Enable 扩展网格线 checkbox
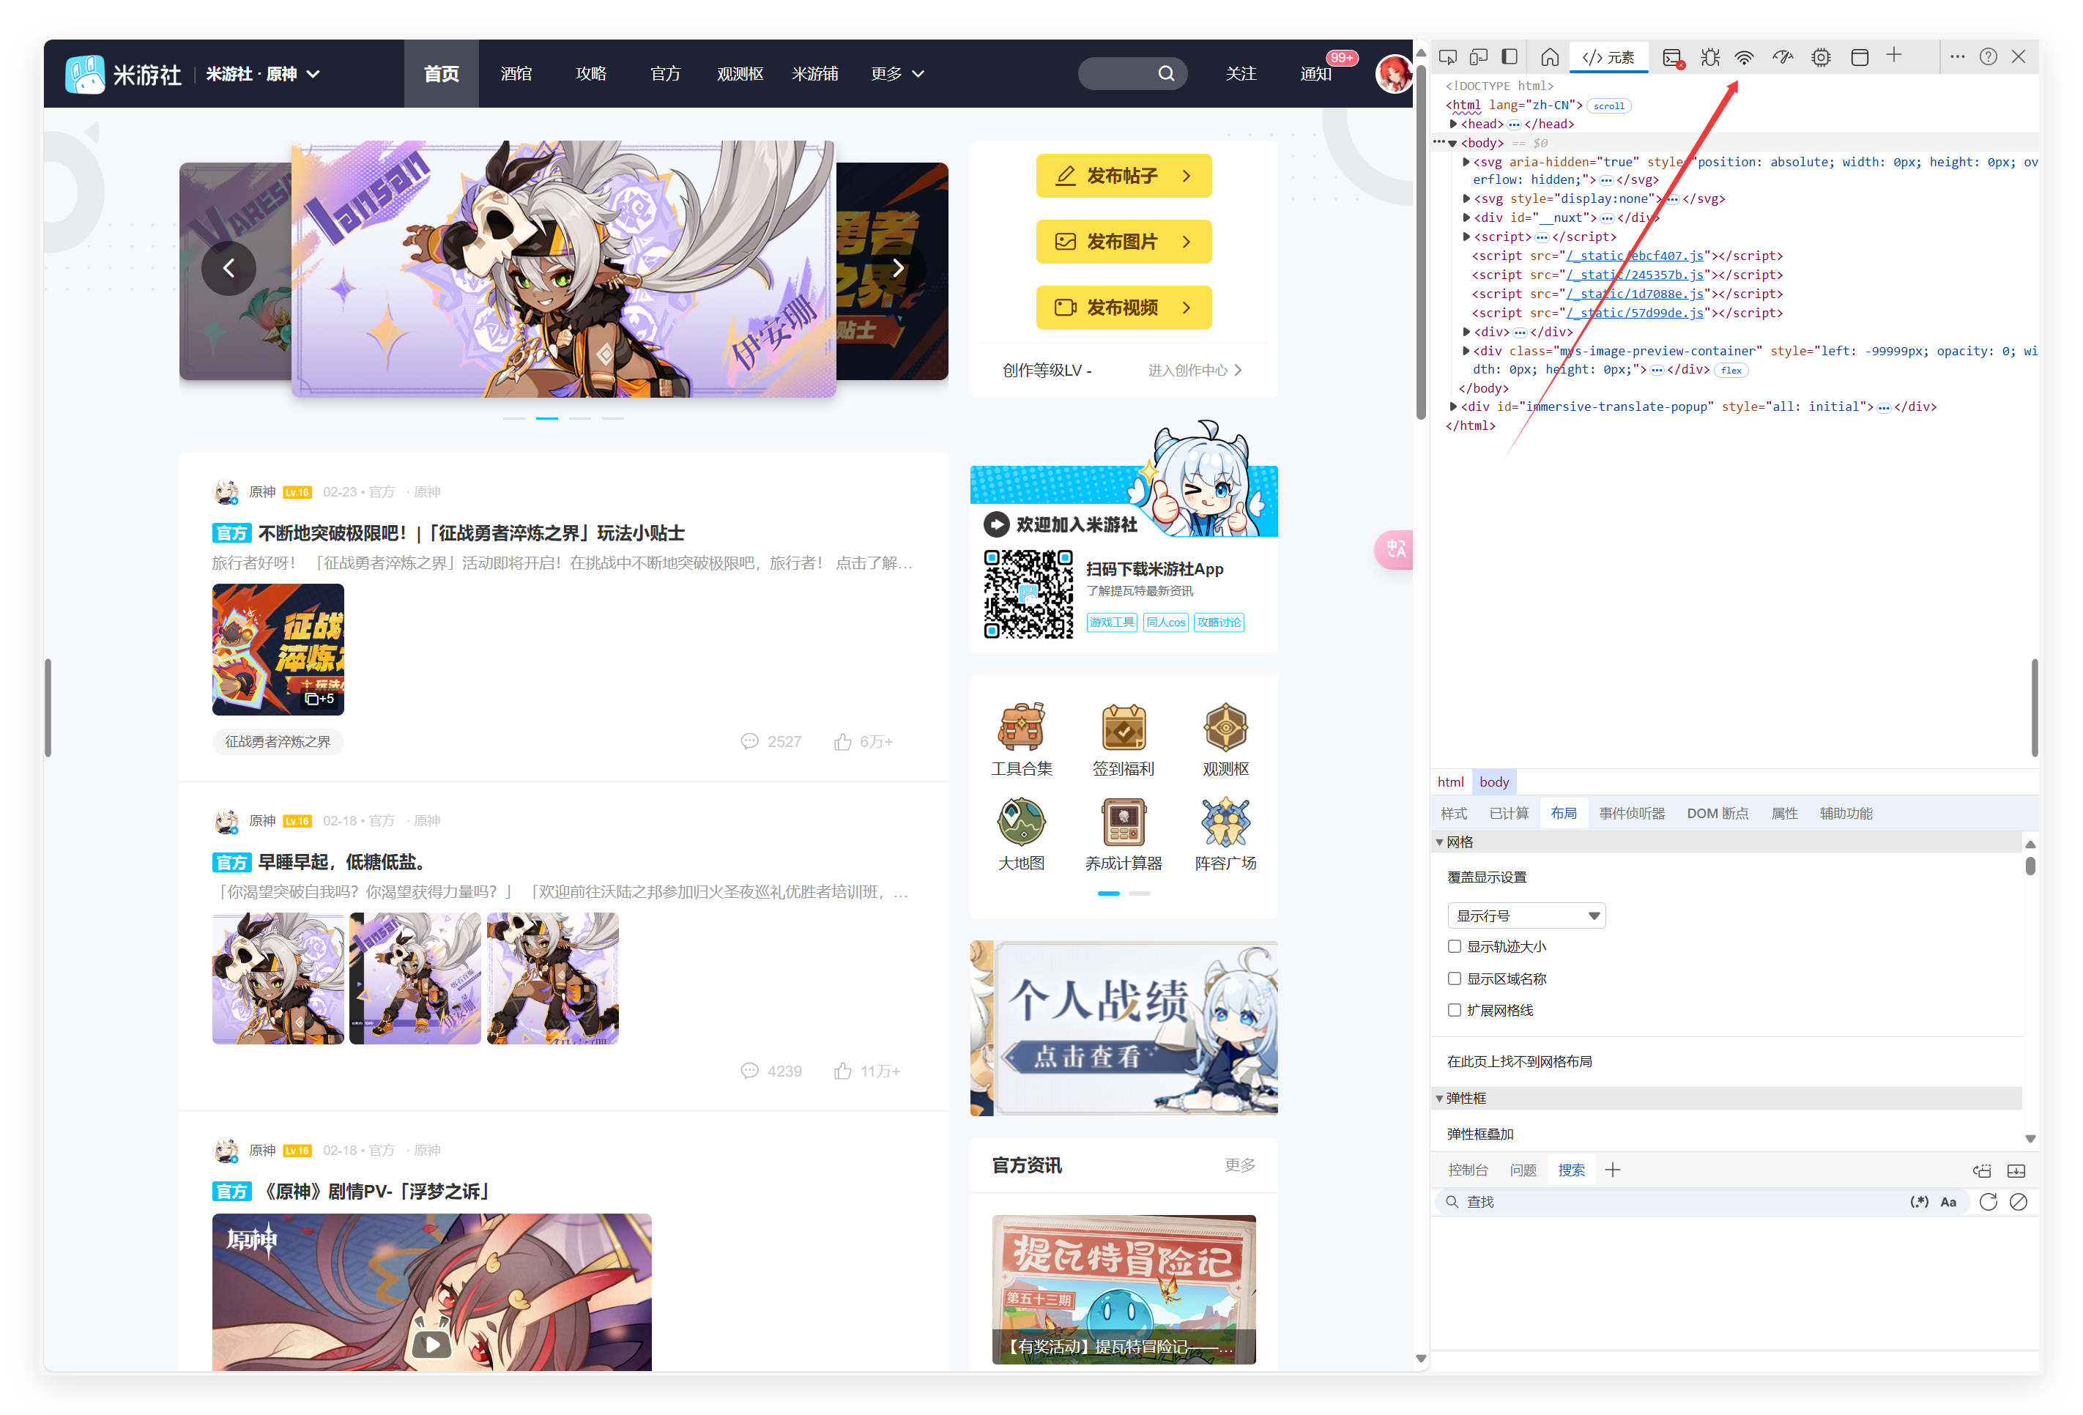This screenshot has height=1415, width=2083. point(1455,1010)
